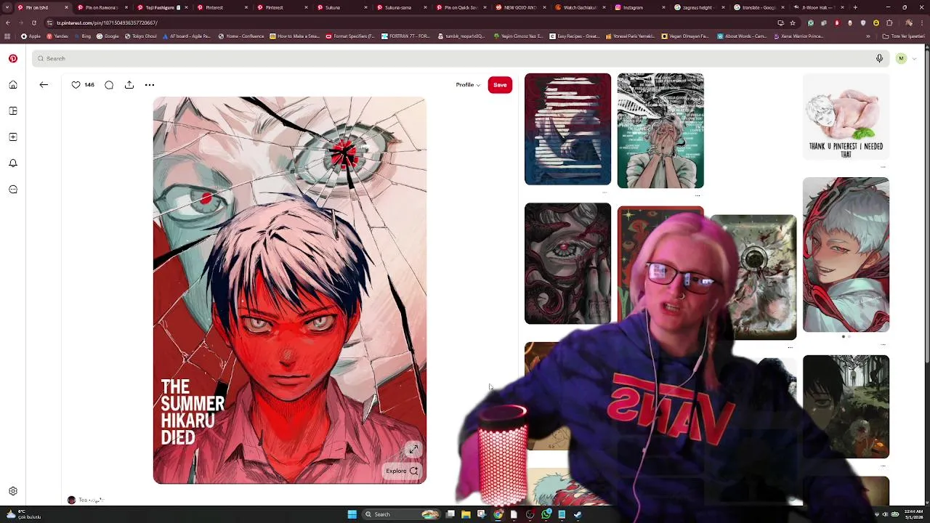This screenshot has width=930, height=523.
Task: Open Chrome from the taskbar
Action: coord(498,514)
